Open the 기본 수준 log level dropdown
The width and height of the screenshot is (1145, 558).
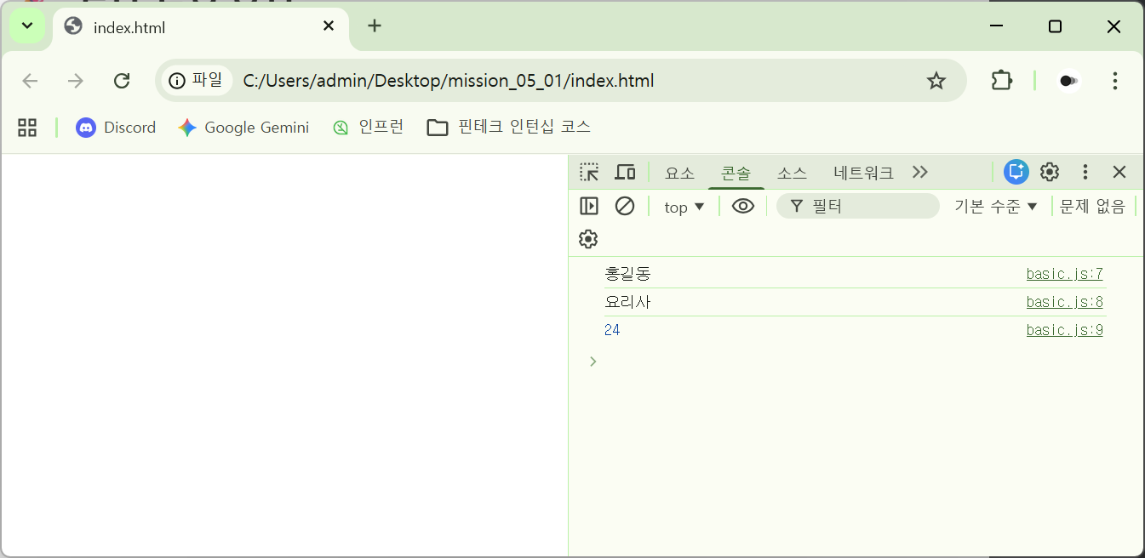(x=996, y=207)
